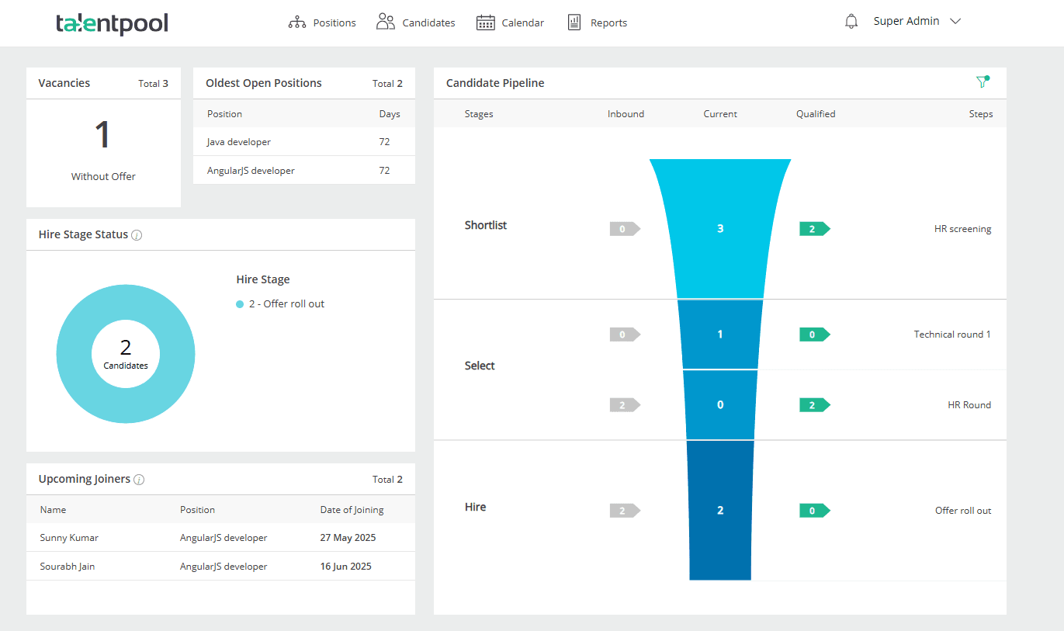Click the Hire Stage Status info icon
Viewport: 1064px width, 631px height.
[x=137, y=235]
